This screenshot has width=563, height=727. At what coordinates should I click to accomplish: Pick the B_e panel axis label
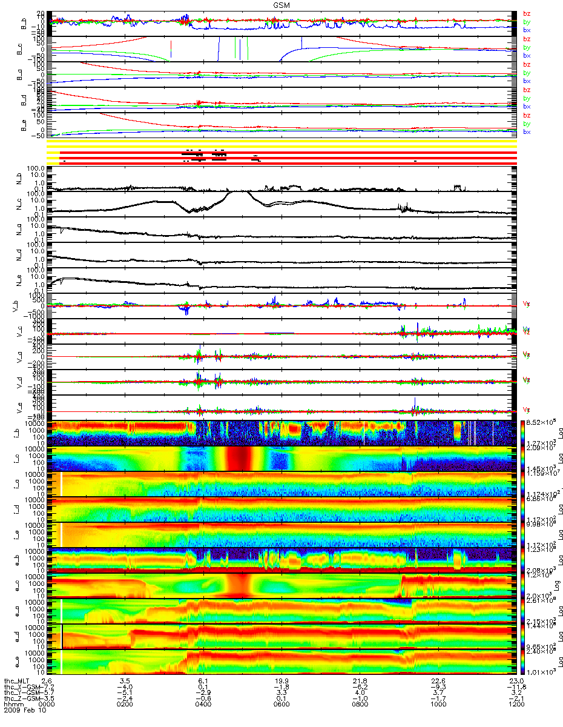[23, 125]
